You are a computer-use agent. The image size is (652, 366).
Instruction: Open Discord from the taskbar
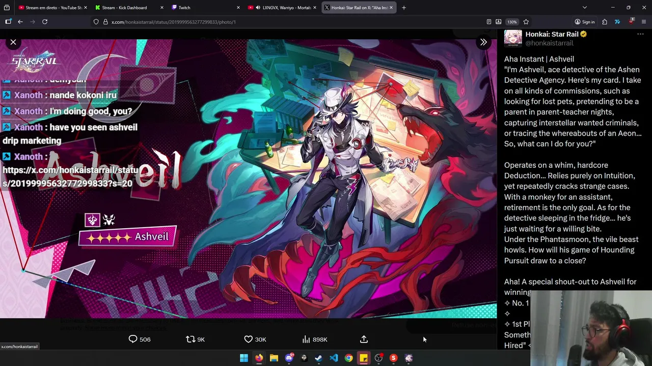tap(289, 358)
